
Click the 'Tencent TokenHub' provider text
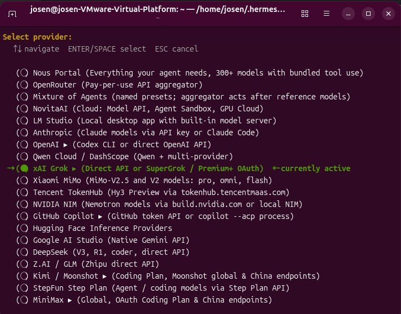point(68,192)
